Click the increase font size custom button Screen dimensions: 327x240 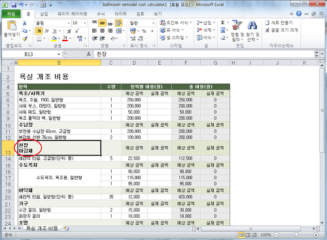[x=281, y=30]
